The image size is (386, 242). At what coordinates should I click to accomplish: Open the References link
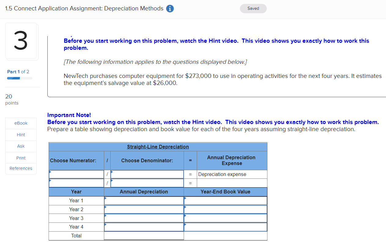pyautogui.click(x=21, y=168)
